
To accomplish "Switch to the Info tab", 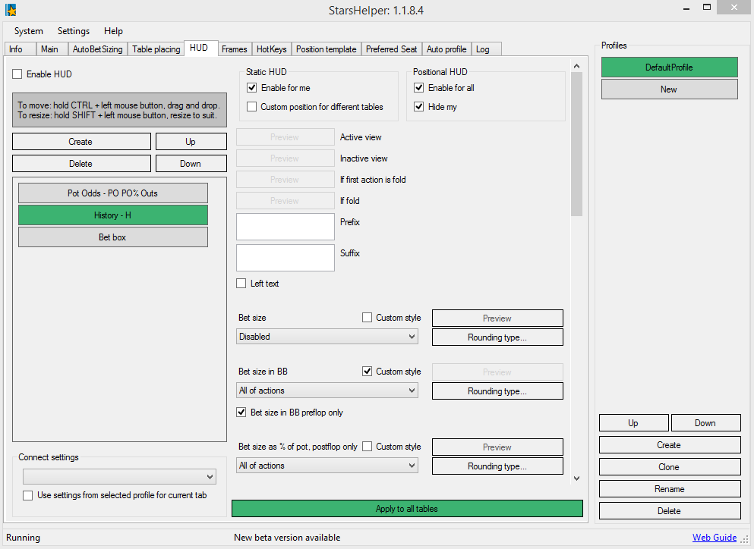I will [x=20, y=49].
